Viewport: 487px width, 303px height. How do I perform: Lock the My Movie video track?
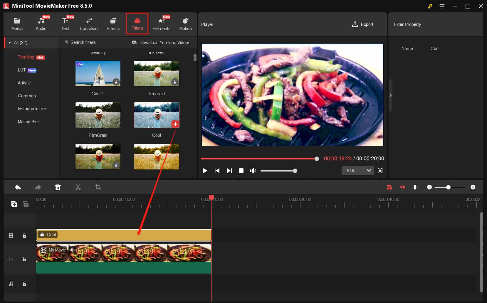point(24,259)
